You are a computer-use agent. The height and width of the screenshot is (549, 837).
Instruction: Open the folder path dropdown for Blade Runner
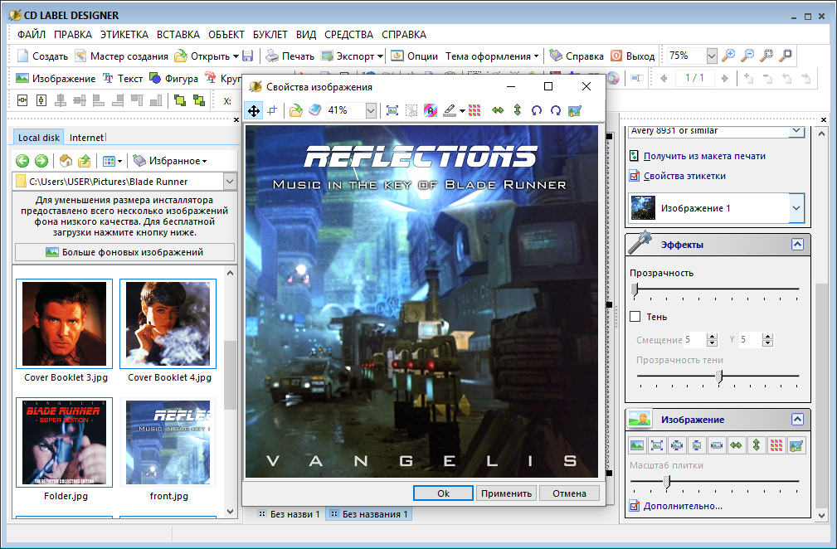[x=230, y=182]
